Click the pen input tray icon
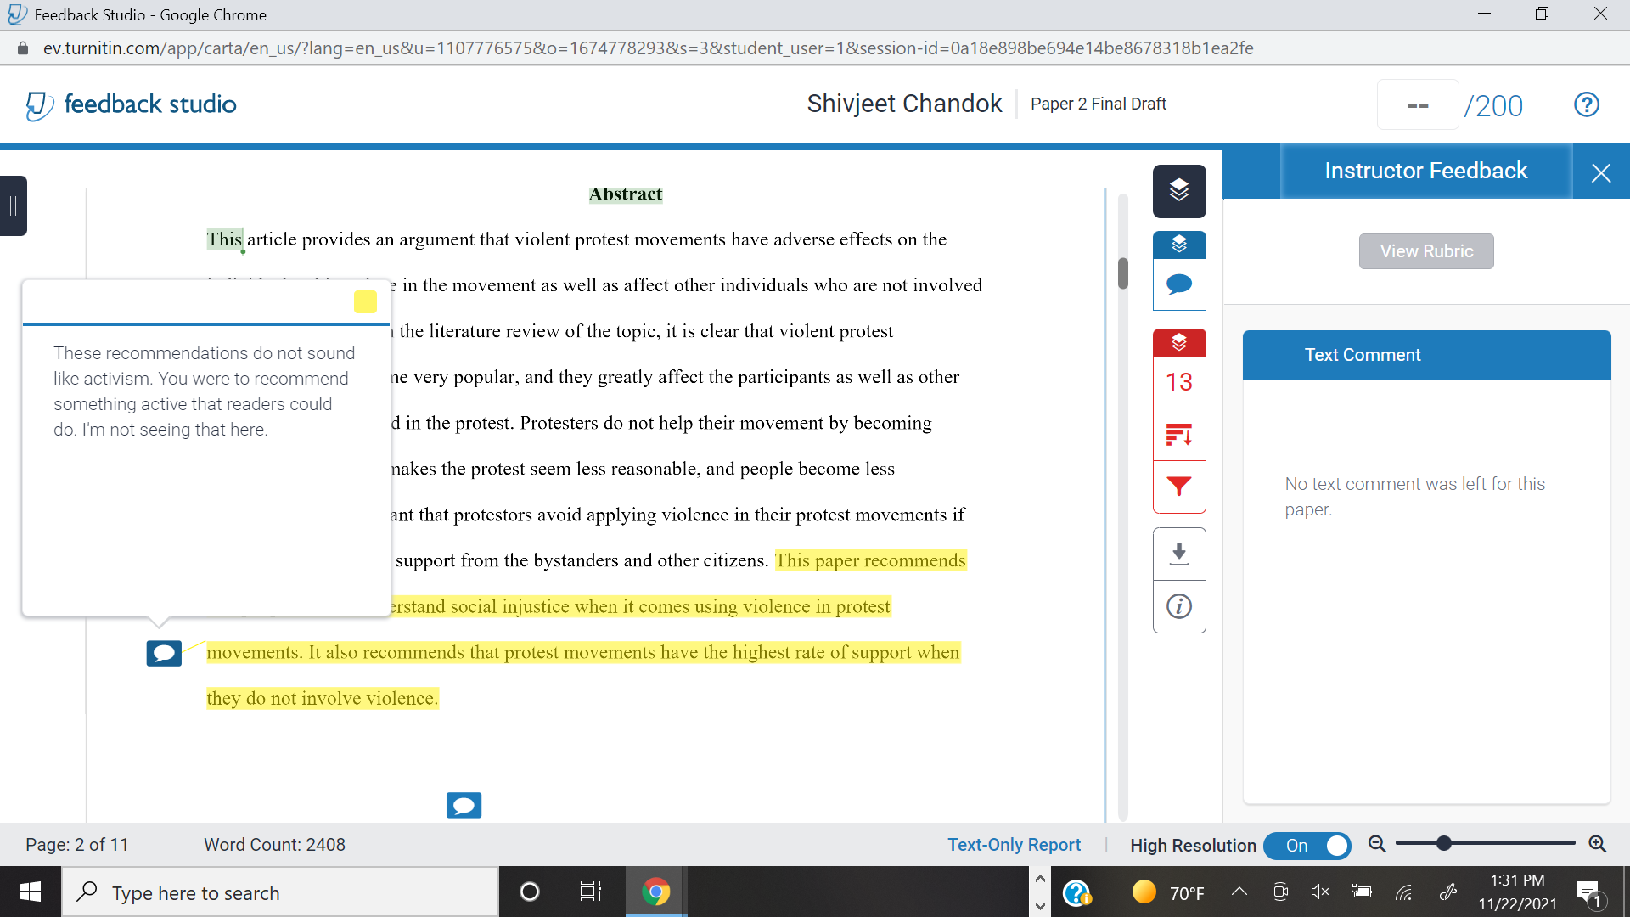The image size is (1630, 917). 1447,892
